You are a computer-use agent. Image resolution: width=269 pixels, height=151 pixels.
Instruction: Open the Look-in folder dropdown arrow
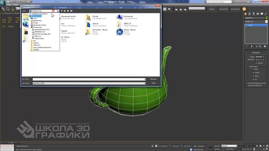pyautogui.click(x=58, y=11)
